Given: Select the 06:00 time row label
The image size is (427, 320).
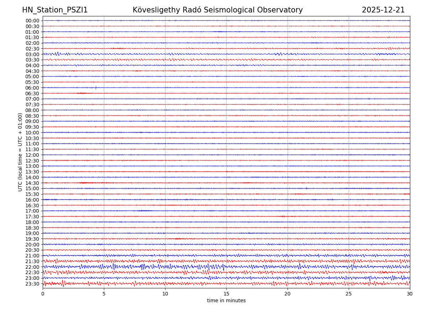Looking at the screenshot, I should click(32, 88).
